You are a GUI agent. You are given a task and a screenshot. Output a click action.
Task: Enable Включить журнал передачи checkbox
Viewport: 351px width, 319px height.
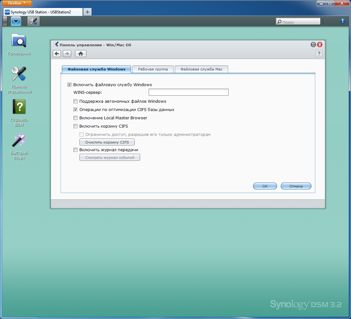click(x=75, y=150)
